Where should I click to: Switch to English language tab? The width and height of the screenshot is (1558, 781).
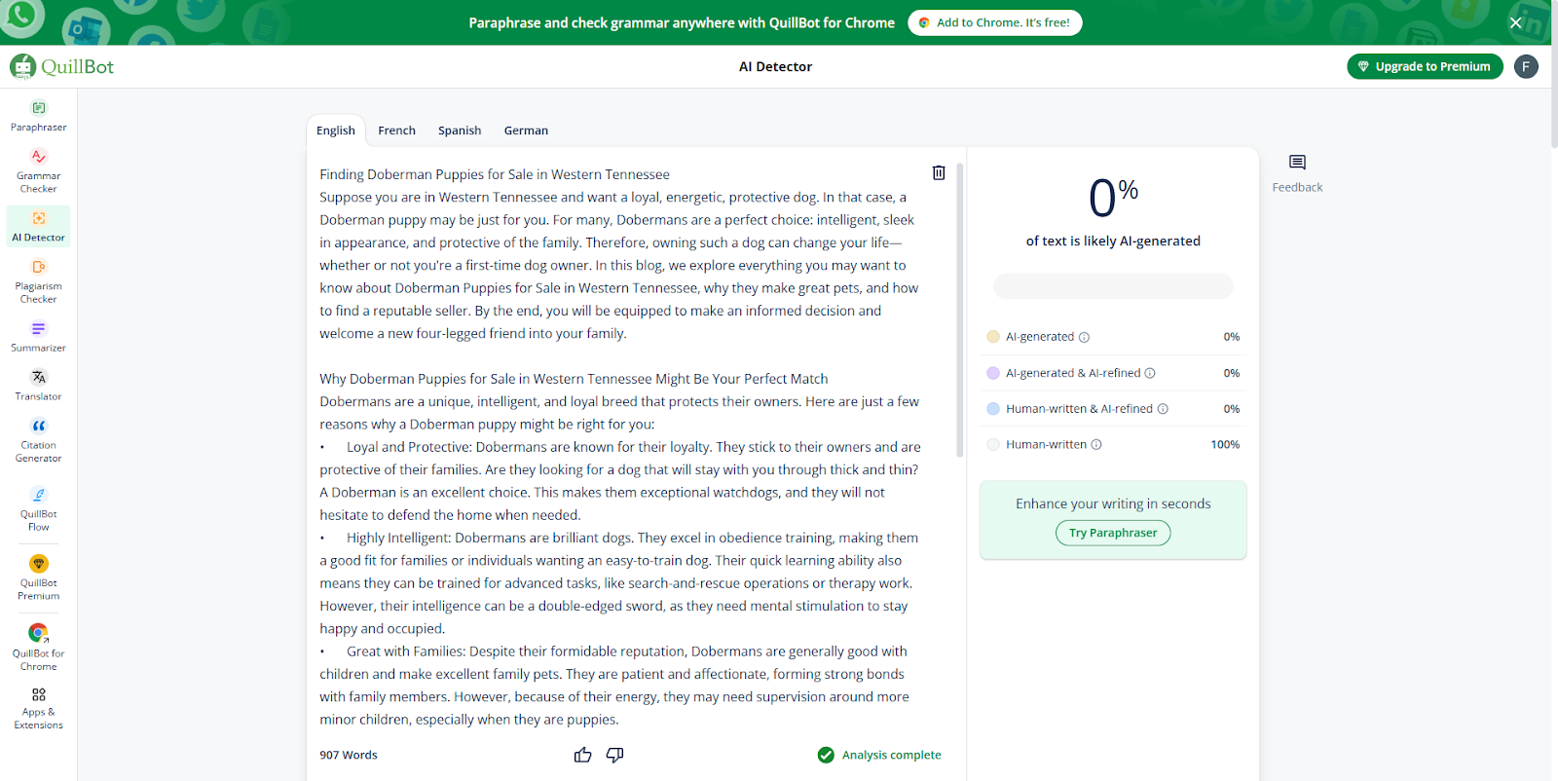[336, 130]
